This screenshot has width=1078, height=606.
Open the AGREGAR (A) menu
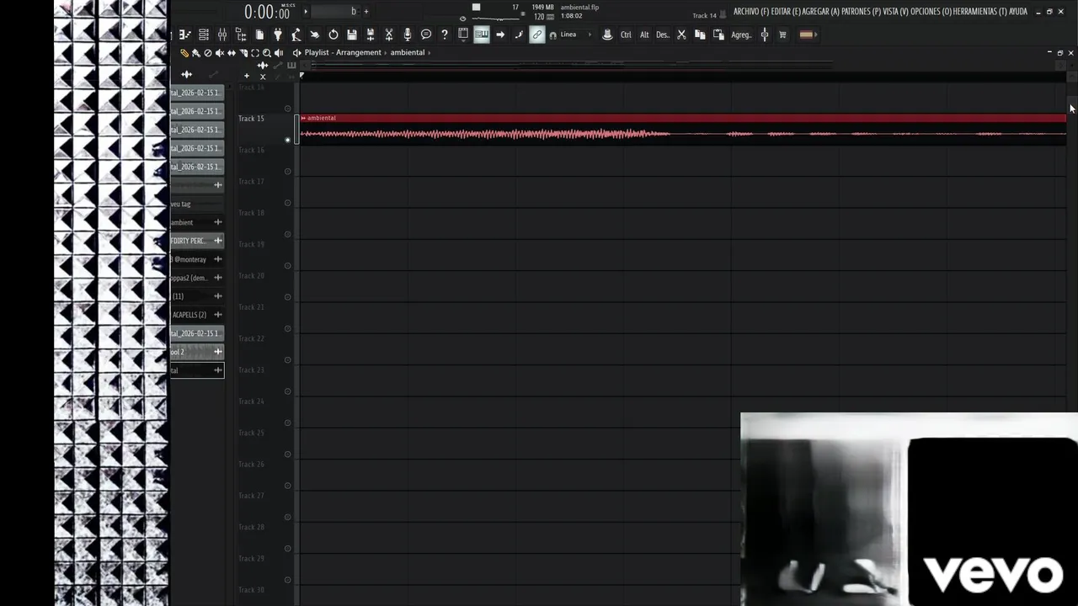[x=821, y=12]
